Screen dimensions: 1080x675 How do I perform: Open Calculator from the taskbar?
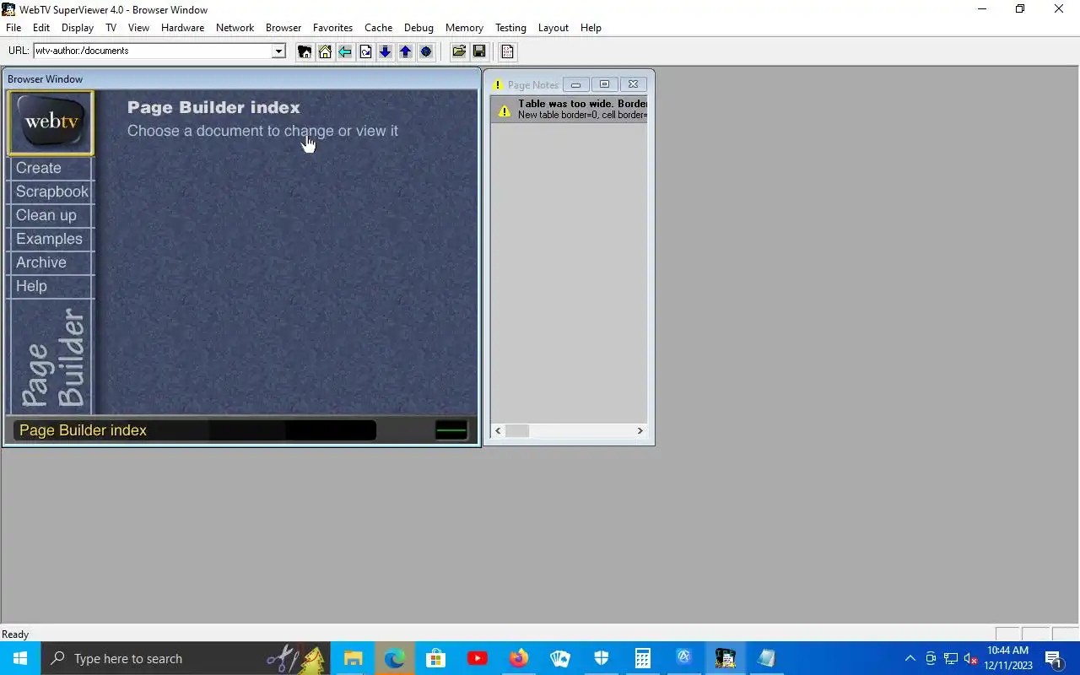click(x=642, y=658)
